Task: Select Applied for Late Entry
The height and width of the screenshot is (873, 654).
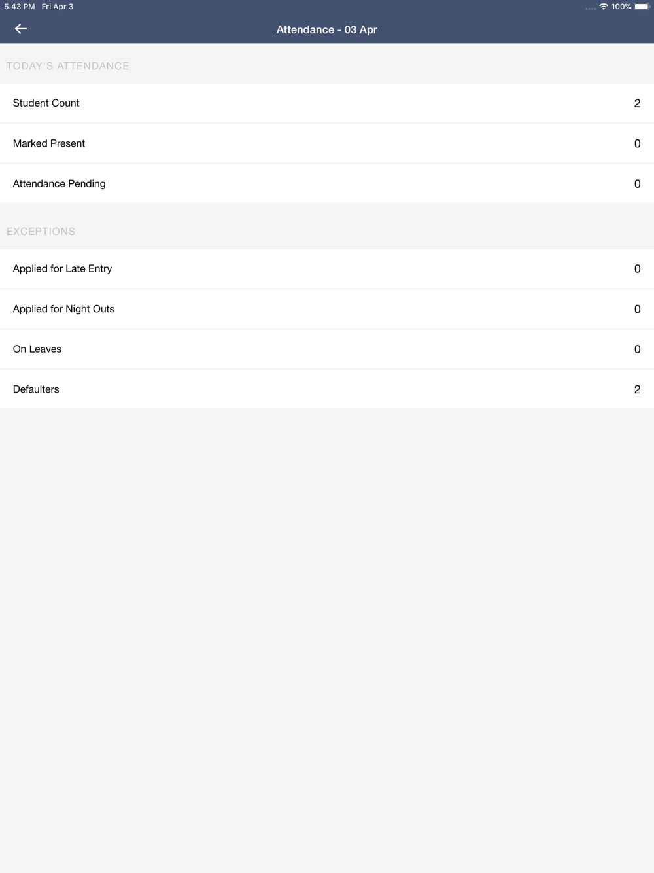Action: click(327, 269)
